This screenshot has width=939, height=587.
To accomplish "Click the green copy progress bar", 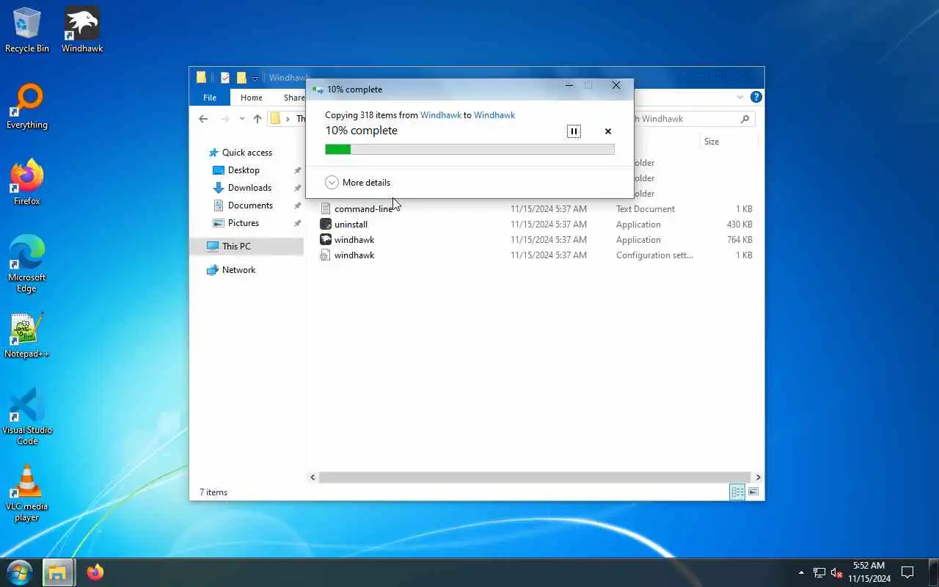I will (469, 150).
